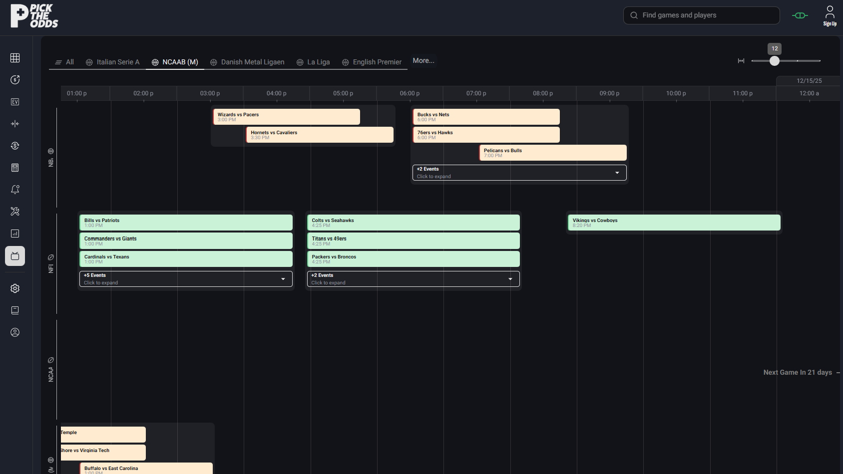Open the bar chart icon in sidebar

coord(15,234)
